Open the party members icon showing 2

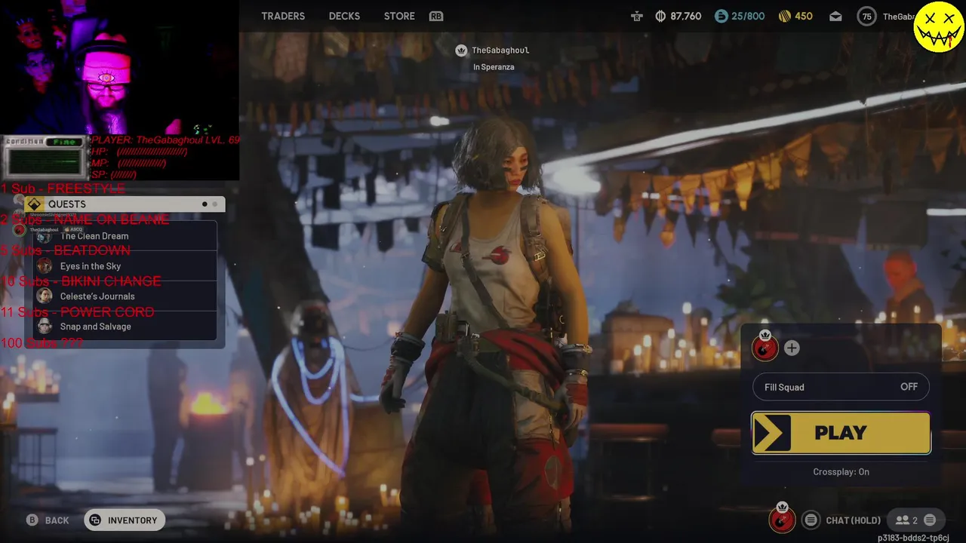point(906,520)
